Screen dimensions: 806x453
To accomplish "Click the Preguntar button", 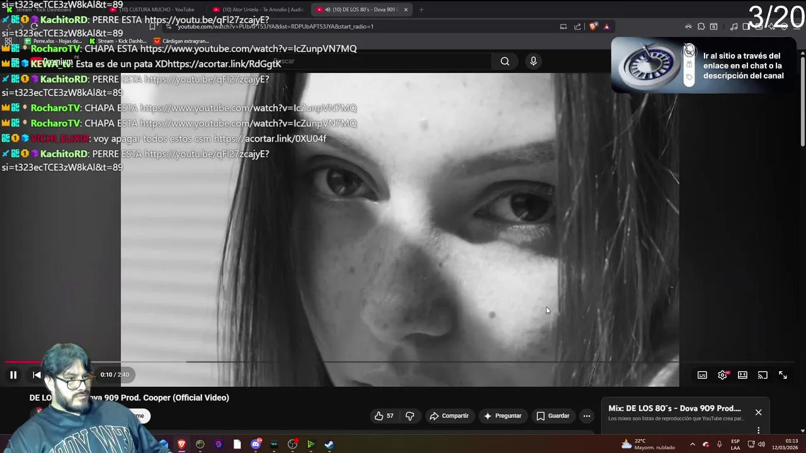I will coord(502,416).
